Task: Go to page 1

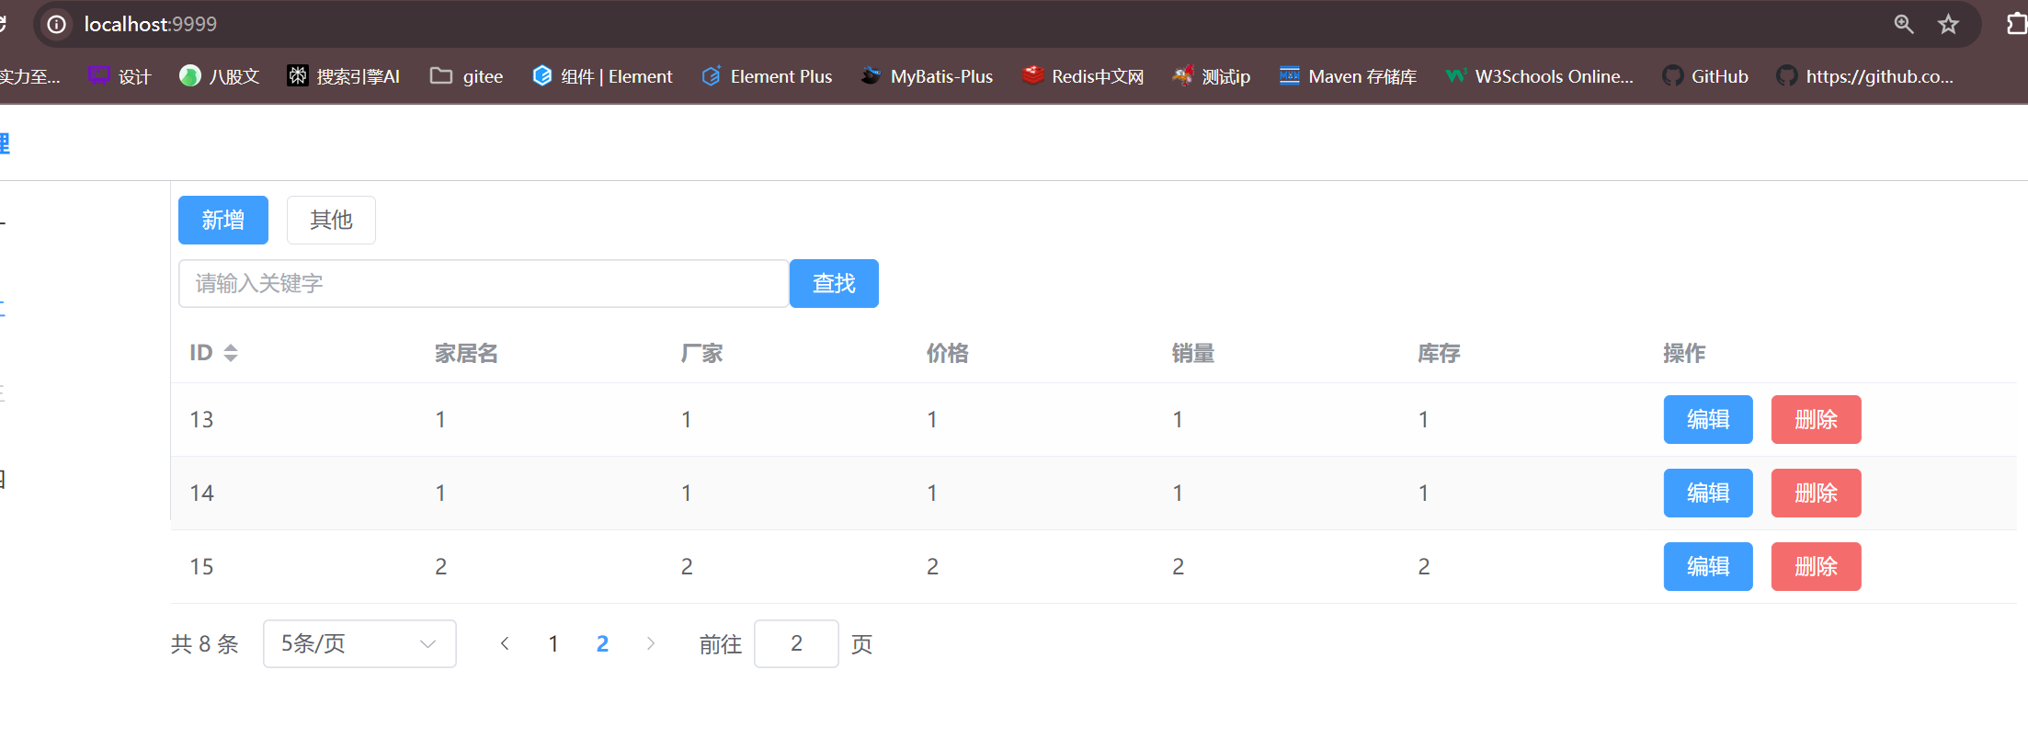Action: point(553,643)
